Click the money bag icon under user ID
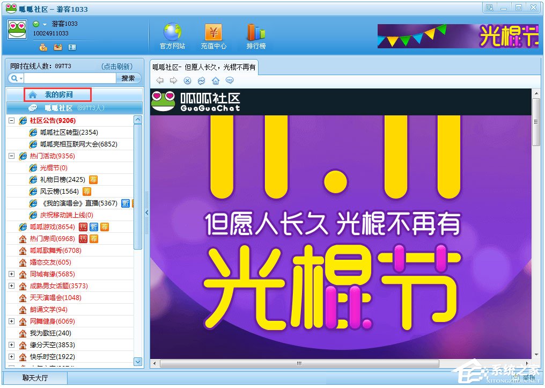Image resolution: width=545 pixels, height=388 pixels. tap(43, 47)
